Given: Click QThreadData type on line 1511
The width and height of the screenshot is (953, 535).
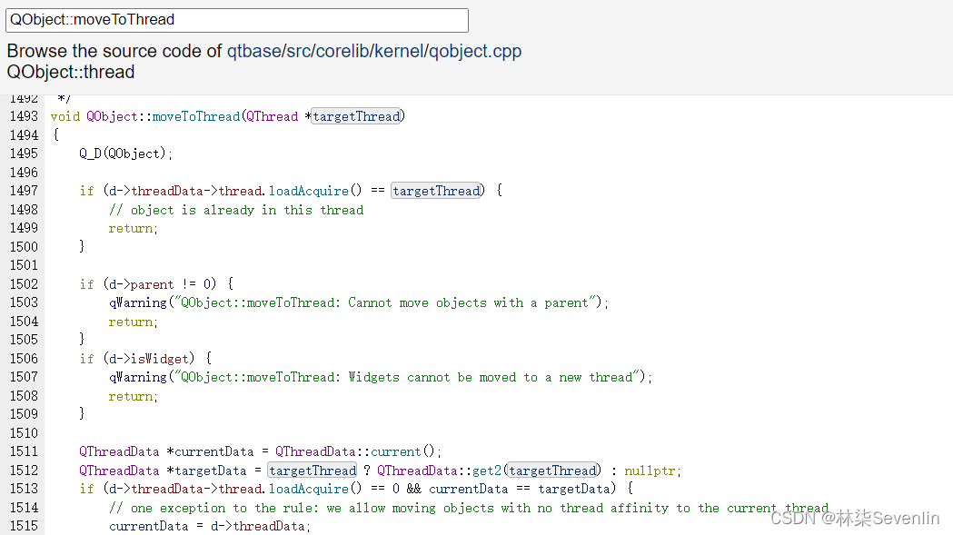Looking at the screenshot, I should coord(119,451).
